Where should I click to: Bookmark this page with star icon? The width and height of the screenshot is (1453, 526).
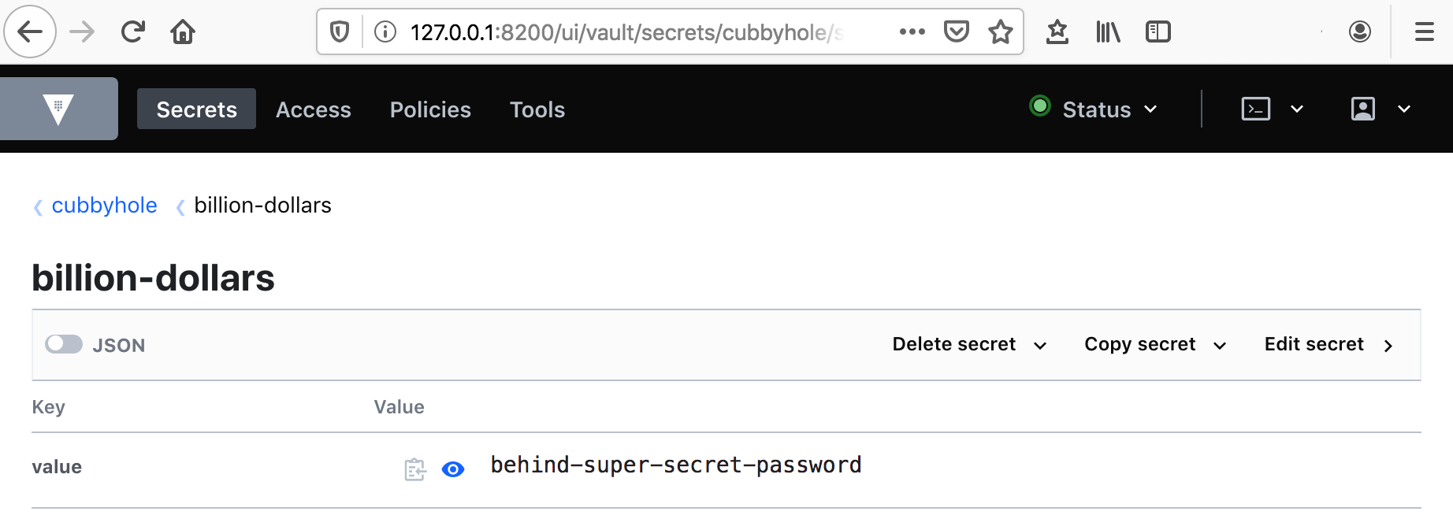coord(1000,32)
